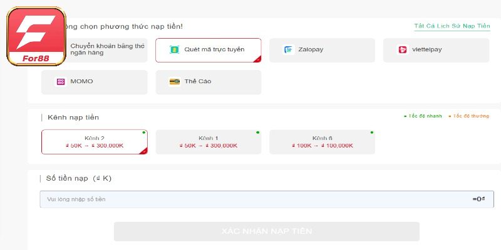
Task: Select the Quét mã trực tuyến payment method
Action: coord(209,50)
